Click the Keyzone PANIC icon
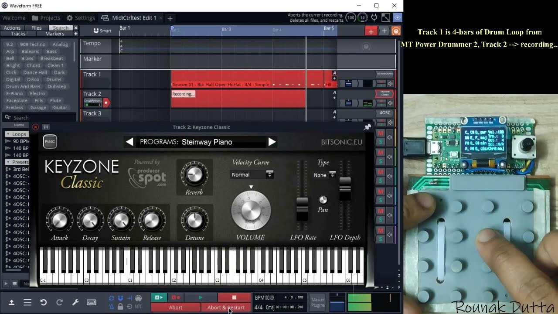558x314 pixels. point(50,141)
